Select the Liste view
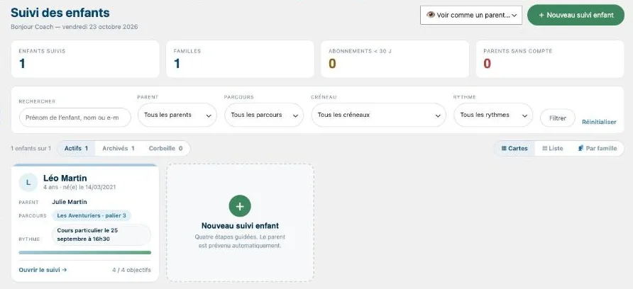This screenshot has width=633, height=289. coord(553,148)
